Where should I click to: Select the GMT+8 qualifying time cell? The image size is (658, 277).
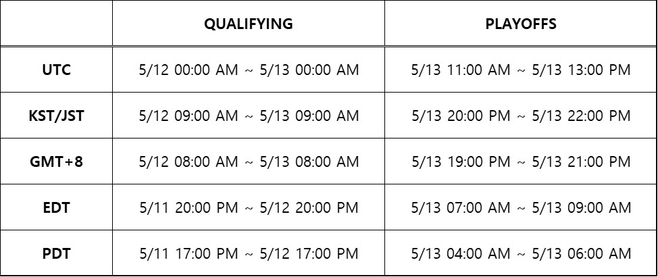click(x=249, y=161)
